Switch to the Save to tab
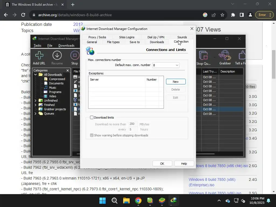The height and width of the screenshot is (207, 276). pos(135,42)
